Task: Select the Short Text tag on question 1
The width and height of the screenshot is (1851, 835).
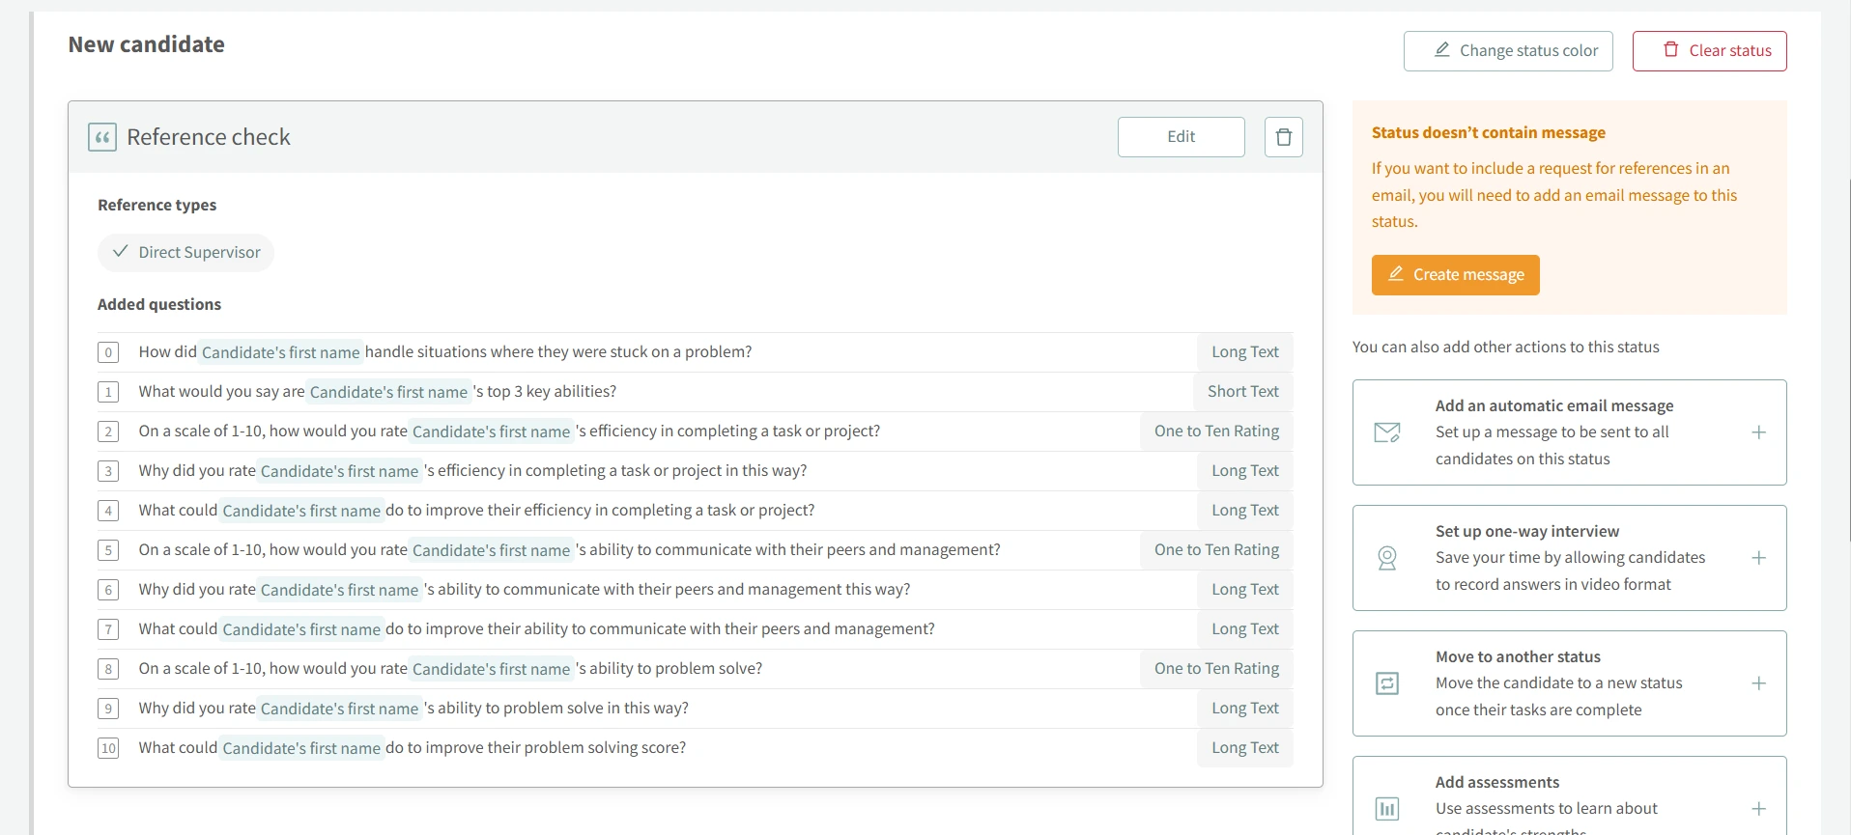Action: [x=1242, y=392]
